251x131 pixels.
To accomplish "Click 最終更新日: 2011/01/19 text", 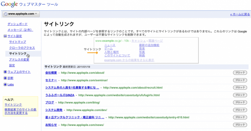I will pyautogui.click(x=76, y=67).
